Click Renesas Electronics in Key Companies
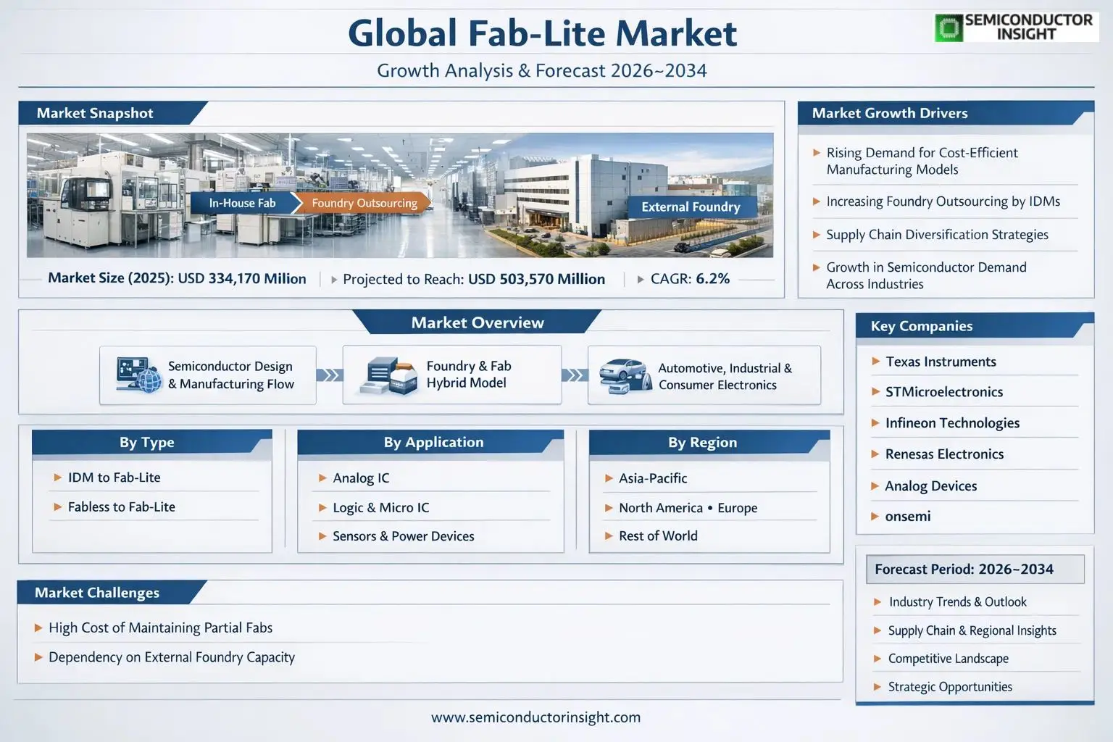Screen dimensions: 1113x742 click(x=944, y=454)
